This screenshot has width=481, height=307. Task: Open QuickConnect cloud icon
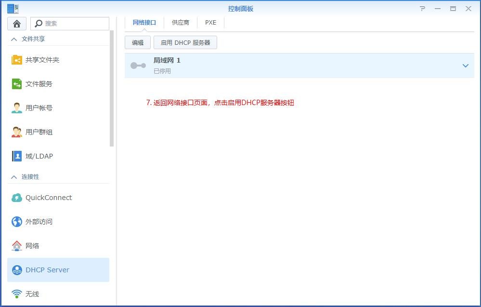tap(17, 198)
